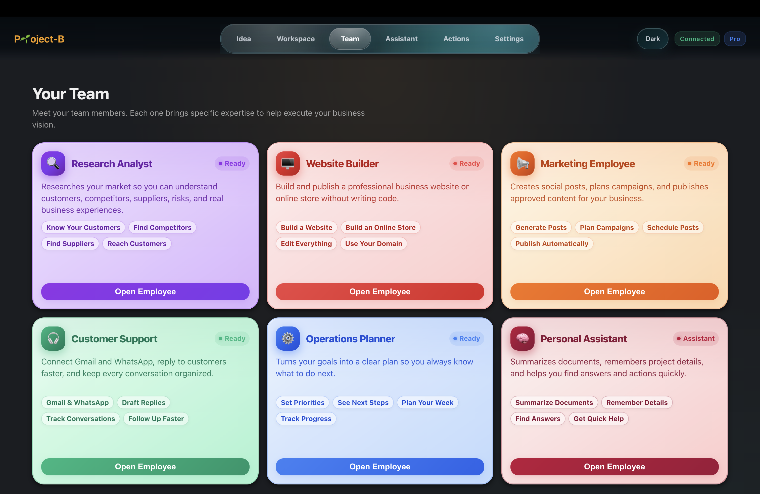Click the Project-B logo
760x494 pixels.
point(39,39)
